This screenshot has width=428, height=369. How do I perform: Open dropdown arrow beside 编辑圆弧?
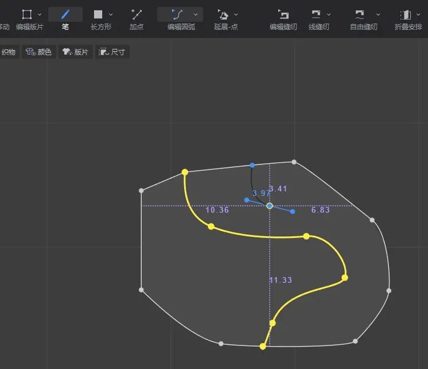tap(196, 14)
